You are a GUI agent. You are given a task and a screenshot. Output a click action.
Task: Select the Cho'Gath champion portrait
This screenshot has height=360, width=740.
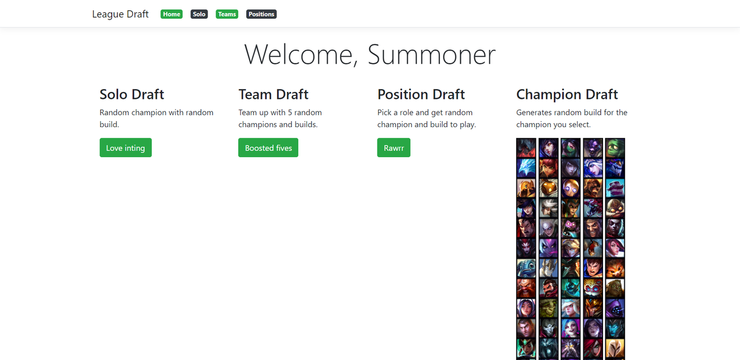[593, 208]
